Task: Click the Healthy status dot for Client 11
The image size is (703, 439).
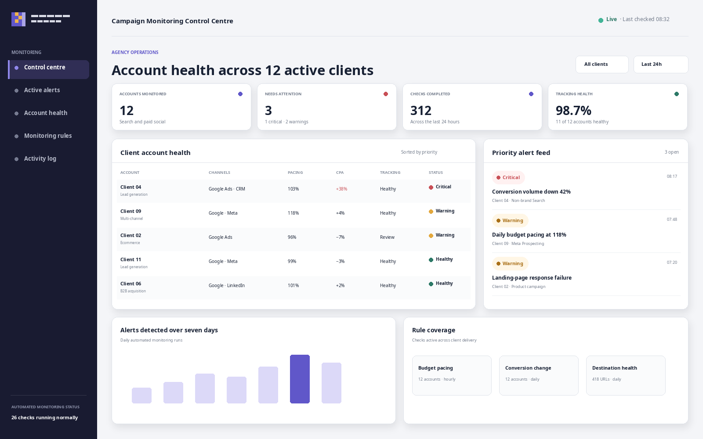Action: pyautogui.click(x=431, y=260)
